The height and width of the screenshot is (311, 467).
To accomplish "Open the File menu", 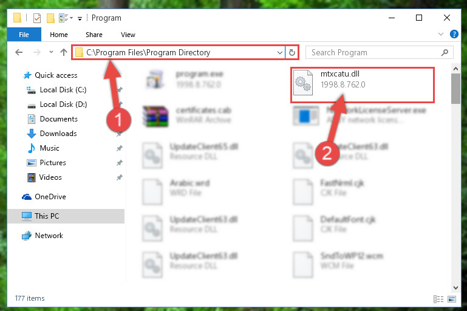I will [x=24, y=35].
